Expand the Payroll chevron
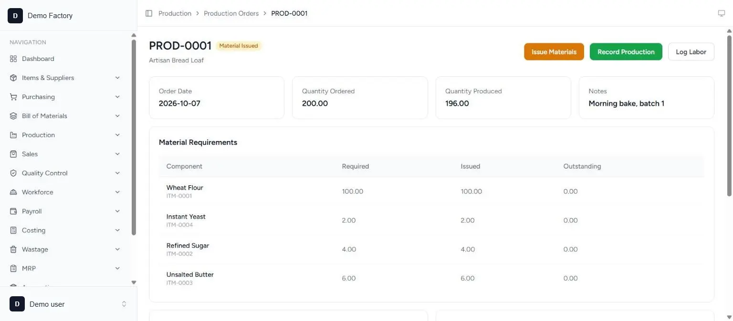 tap(117, 211)
